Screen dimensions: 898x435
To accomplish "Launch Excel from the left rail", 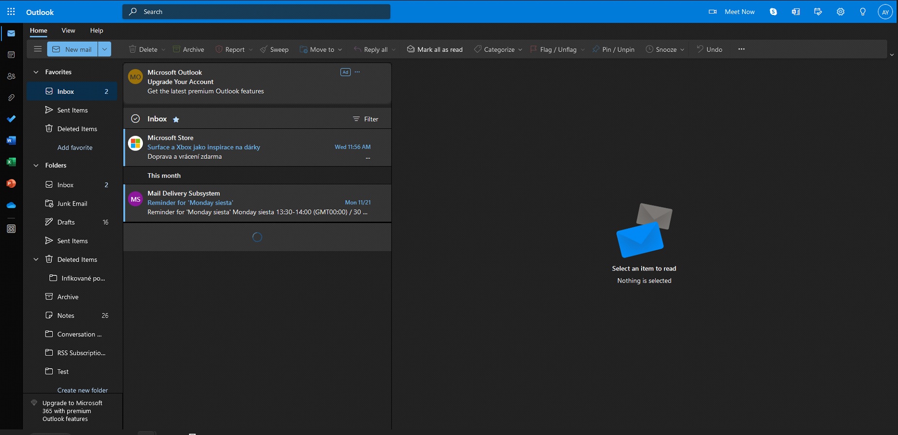I will [11, 162].
